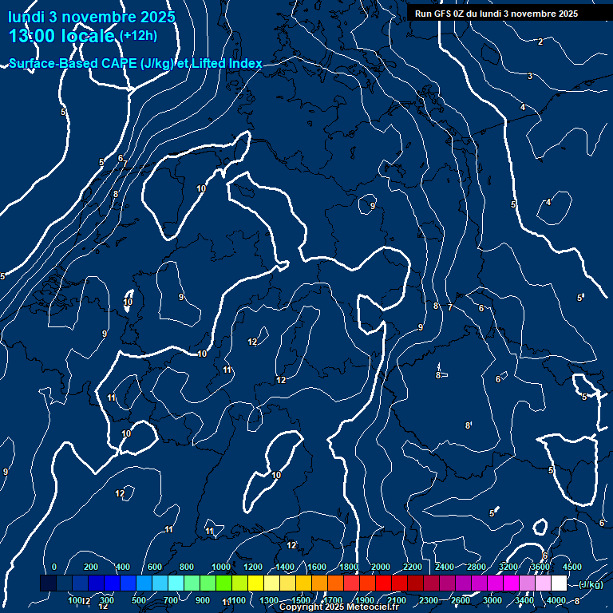
Task: Click the '(J/kg)' unit label beside the legend
Action: pyautogui.click(x=591, y=584)
